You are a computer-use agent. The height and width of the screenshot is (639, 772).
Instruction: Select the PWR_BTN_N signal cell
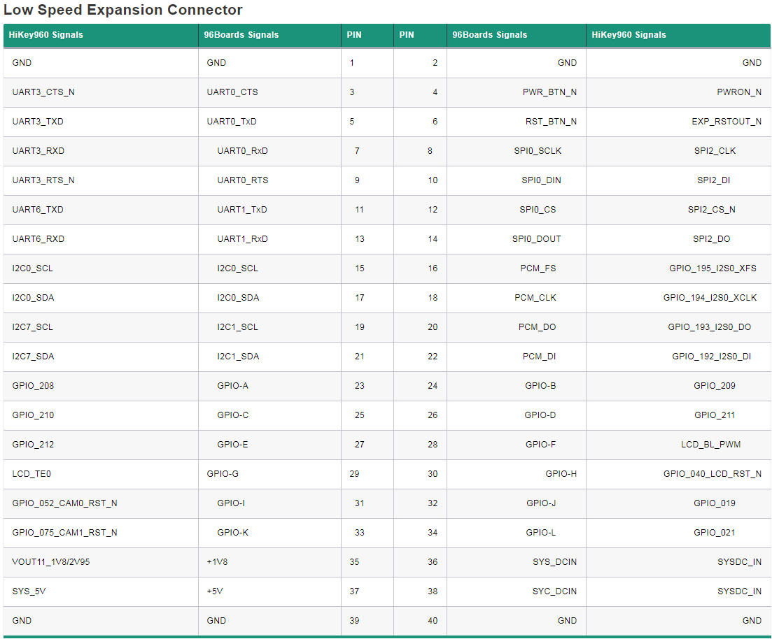click(x=549, y=92)
